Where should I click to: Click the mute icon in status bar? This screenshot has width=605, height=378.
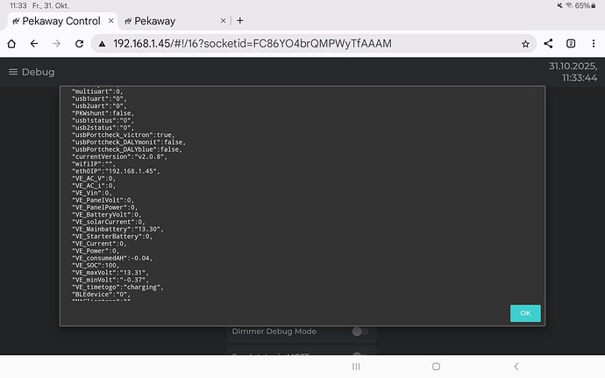[x=560, y=5]
